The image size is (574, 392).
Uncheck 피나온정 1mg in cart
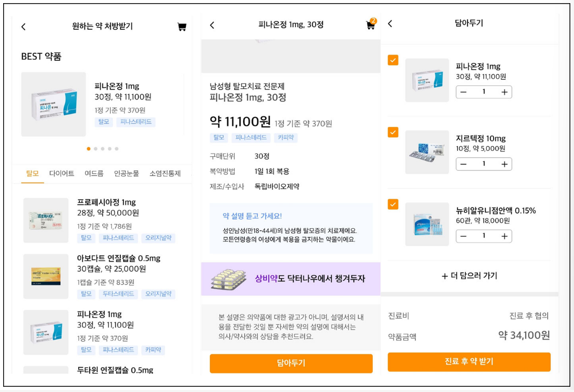coord(393,60)
